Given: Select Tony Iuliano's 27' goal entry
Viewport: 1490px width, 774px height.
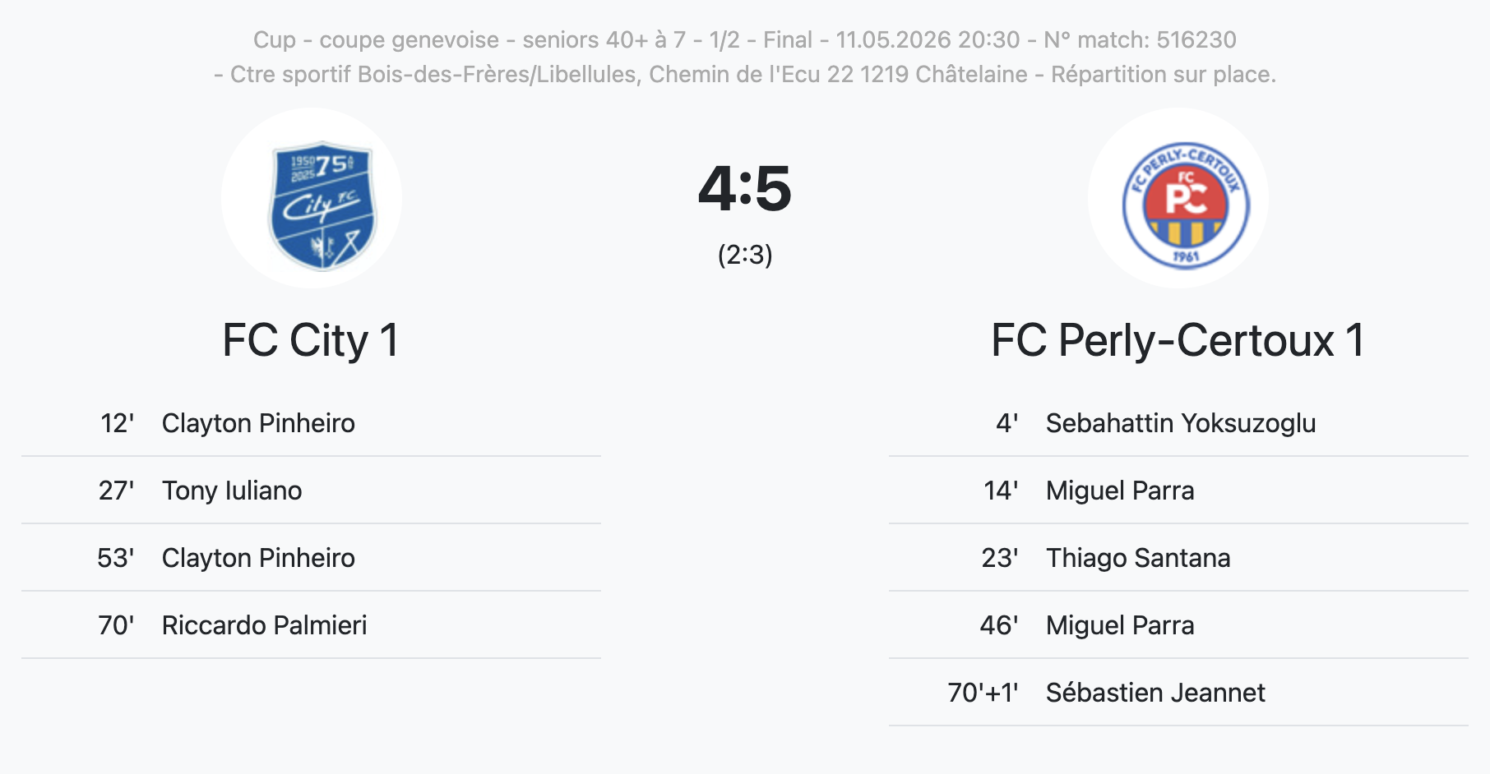Looking at the screenshot, I should coord(311,491).
